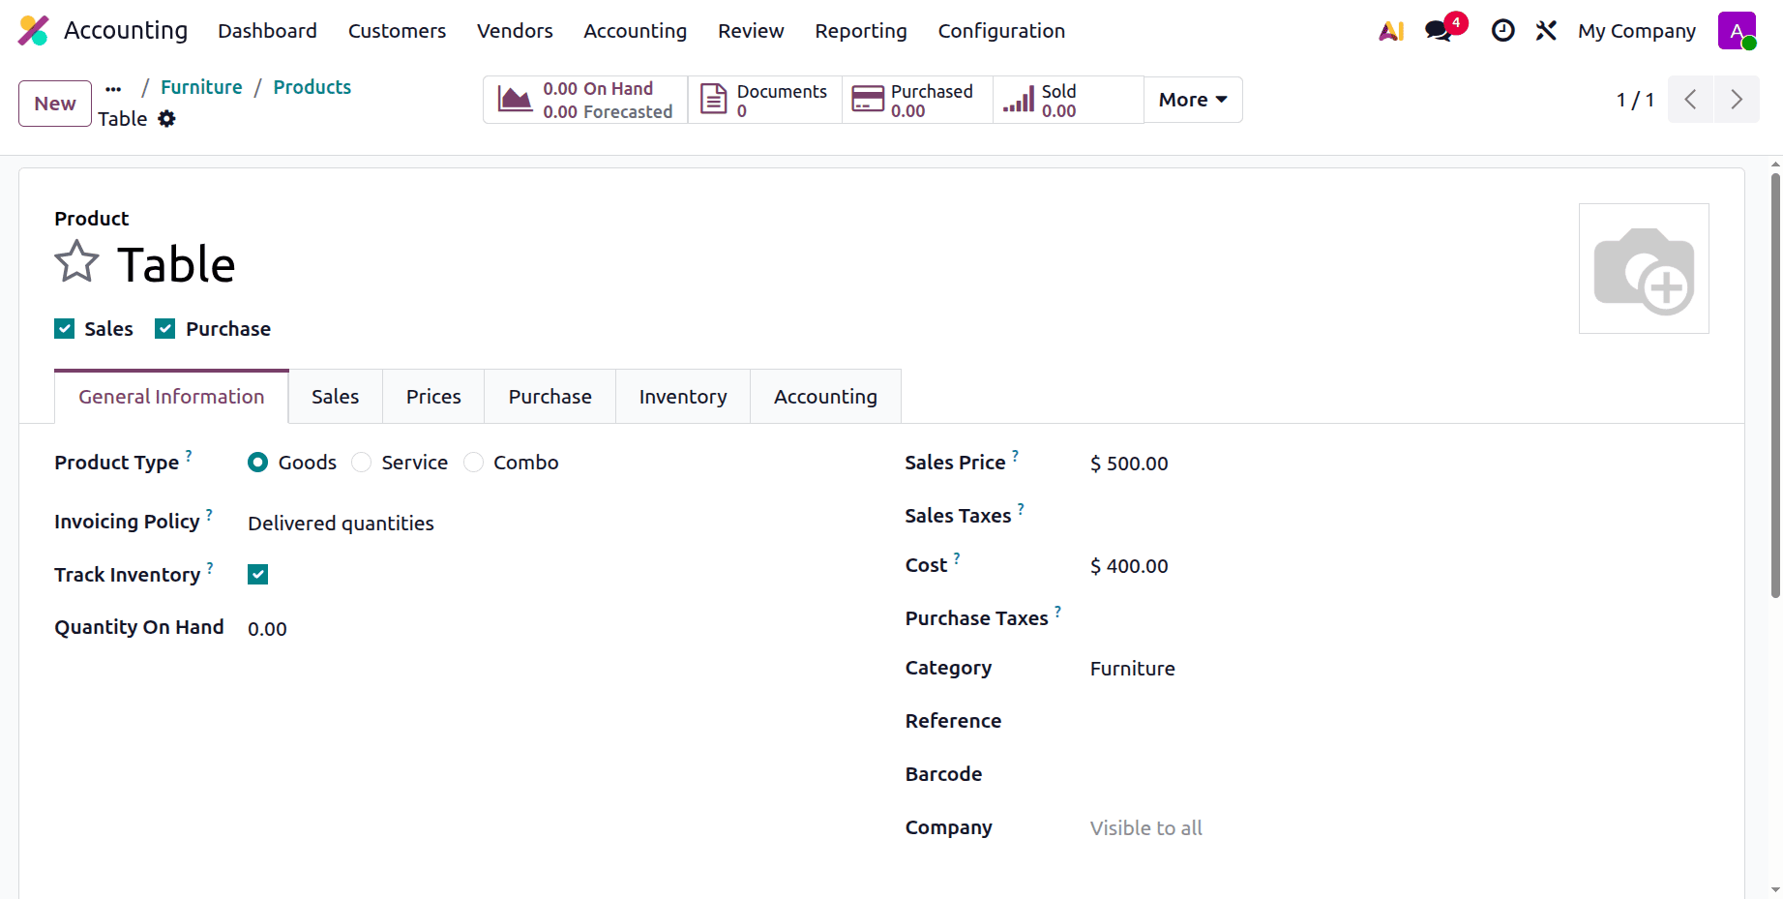Open the Dashboard menu
Screen dimensions: 1783x899
(x=267, y=31)
